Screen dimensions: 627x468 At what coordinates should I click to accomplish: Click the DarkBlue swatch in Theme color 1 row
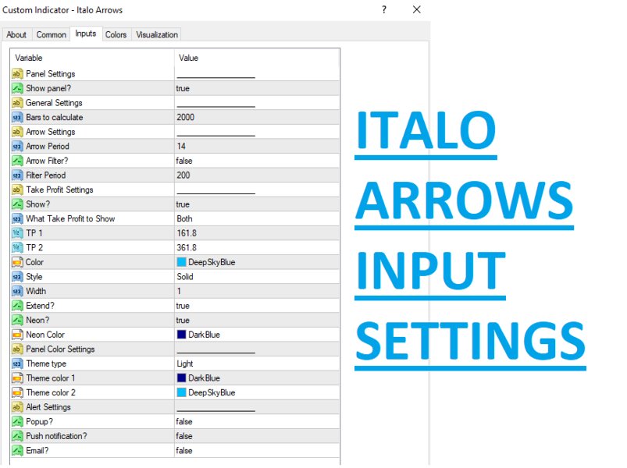pyautogui.click(x=182, y=378)
